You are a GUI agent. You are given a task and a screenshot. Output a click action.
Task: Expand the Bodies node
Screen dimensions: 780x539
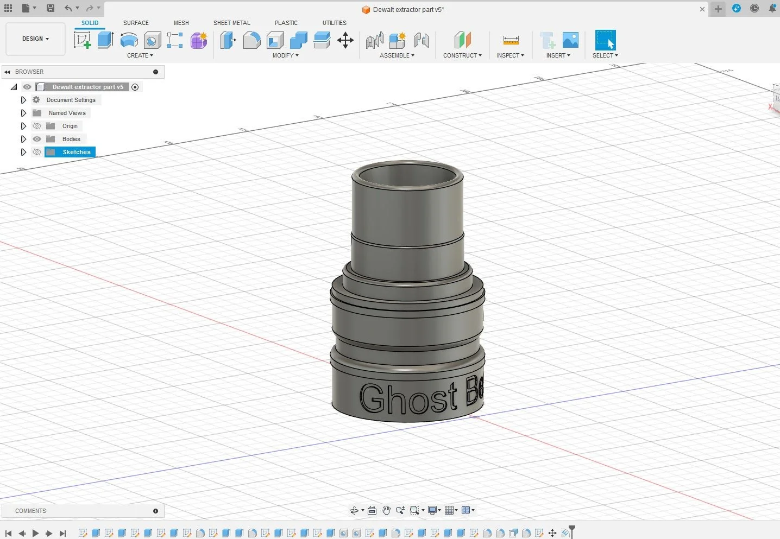tap(23, 139)
